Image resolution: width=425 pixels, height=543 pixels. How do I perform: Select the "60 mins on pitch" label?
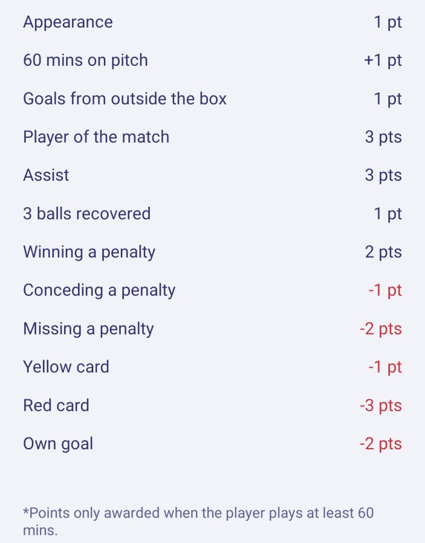click(85, 60)
